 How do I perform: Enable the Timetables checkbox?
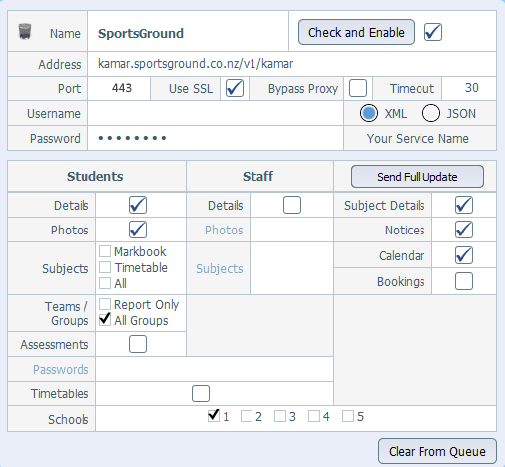click(201, 393)
